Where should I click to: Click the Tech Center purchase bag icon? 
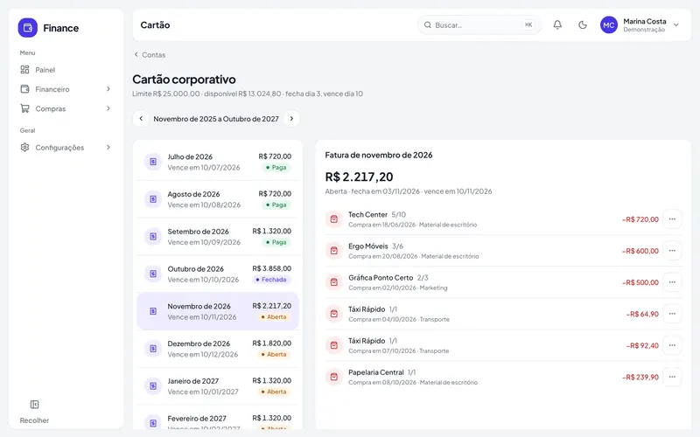tap(334, 219)
